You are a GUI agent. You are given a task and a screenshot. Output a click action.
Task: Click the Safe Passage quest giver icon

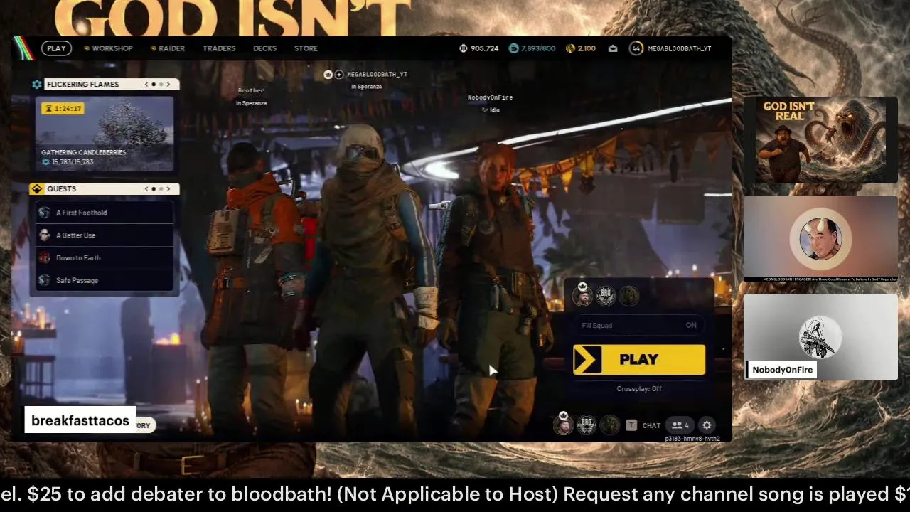tap(44, 280)
